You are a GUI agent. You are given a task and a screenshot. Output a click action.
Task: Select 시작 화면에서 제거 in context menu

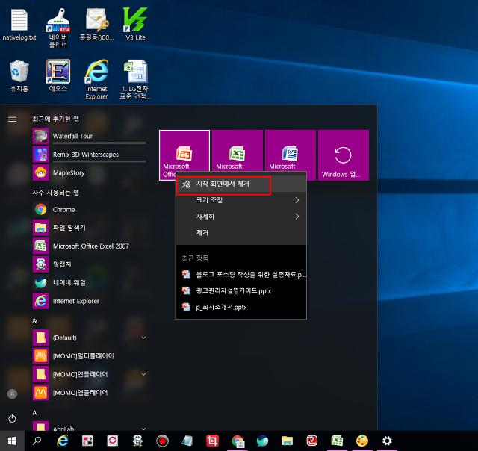click(x=241, y=184)
